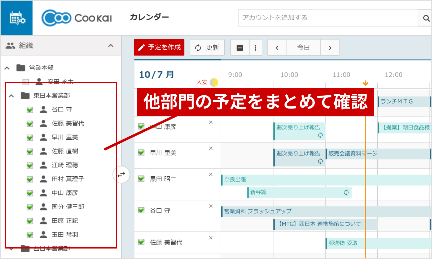Click the 東日本営業部 folder icon
The width and height of the screenshot is (432, 259).
click(25, 96)
